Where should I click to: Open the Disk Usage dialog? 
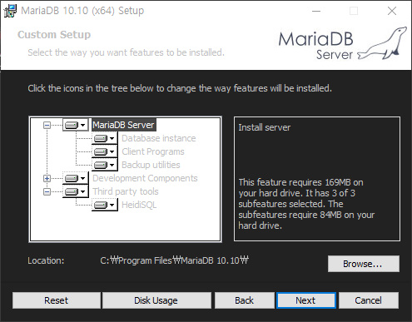click(x=156, y=300)
